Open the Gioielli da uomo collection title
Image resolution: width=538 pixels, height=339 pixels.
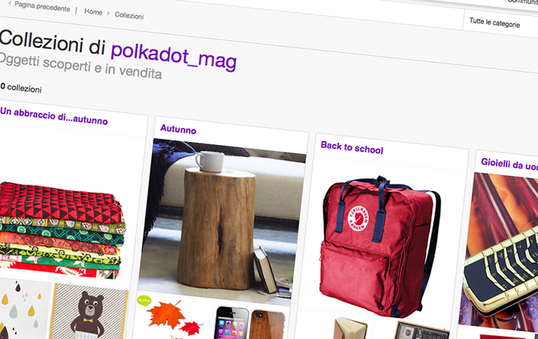point(509,164)
